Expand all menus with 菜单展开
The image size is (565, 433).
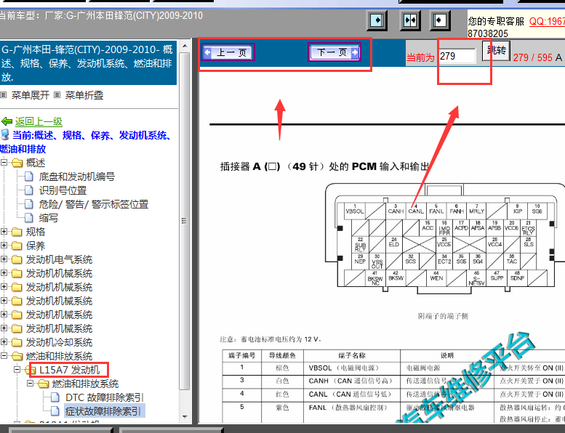coord(30,95)
